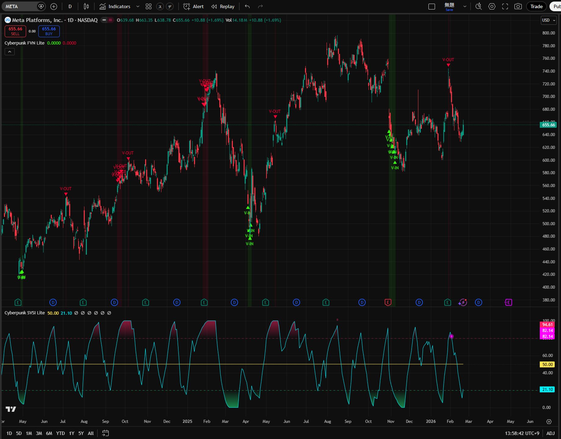Click the TradingView logo on the chart

click(x=11, y=409)
